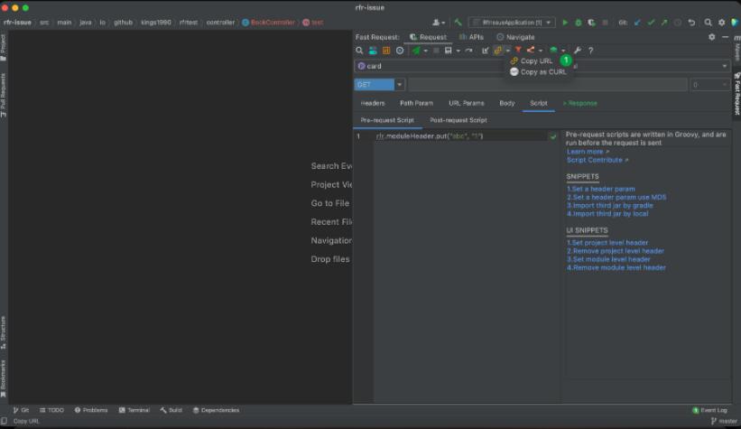Click the Fast Request wrench settings icon
This screenshot has width=741, height=429.
pos(578,51)
